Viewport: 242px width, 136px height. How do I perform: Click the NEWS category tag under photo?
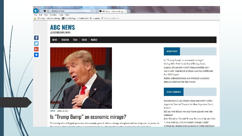point(53,111)
